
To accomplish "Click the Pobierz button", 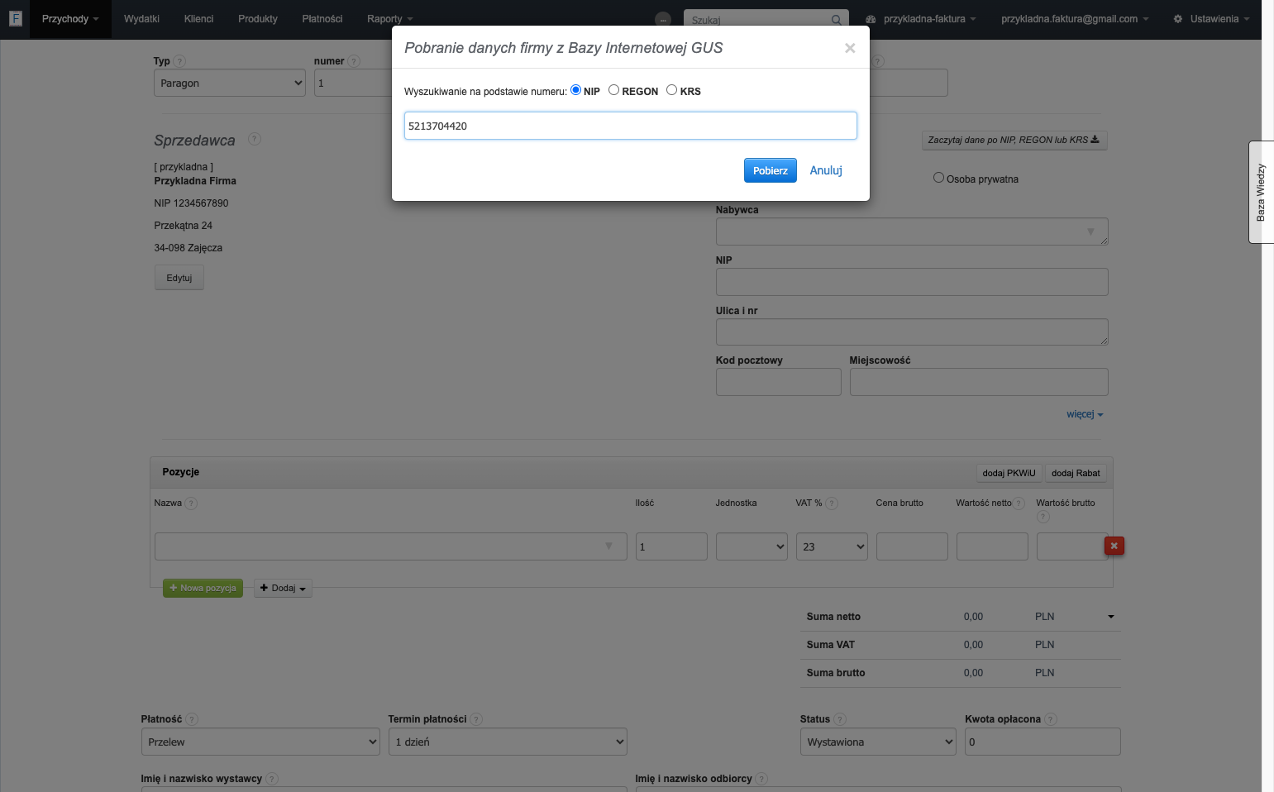I will tap(771, 170).
